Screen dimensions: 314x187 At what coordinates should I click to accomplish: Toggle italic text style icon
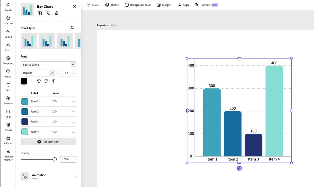pos(46,81)
